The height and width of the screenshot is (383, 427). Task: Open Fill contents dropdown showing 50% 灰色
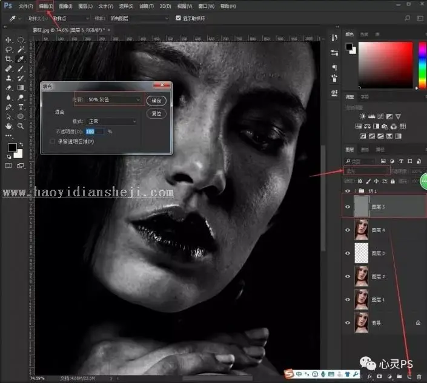[113, 100]
